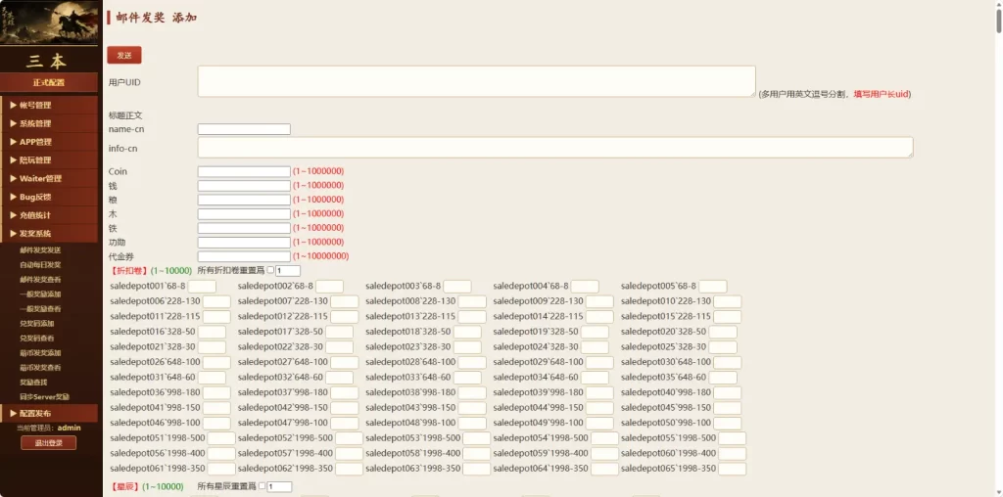Screen dimensions: 1003x497
Task: Open 兑奖码添加 in the sidebar
Action: pyautogui.click(x=36, y=324)
